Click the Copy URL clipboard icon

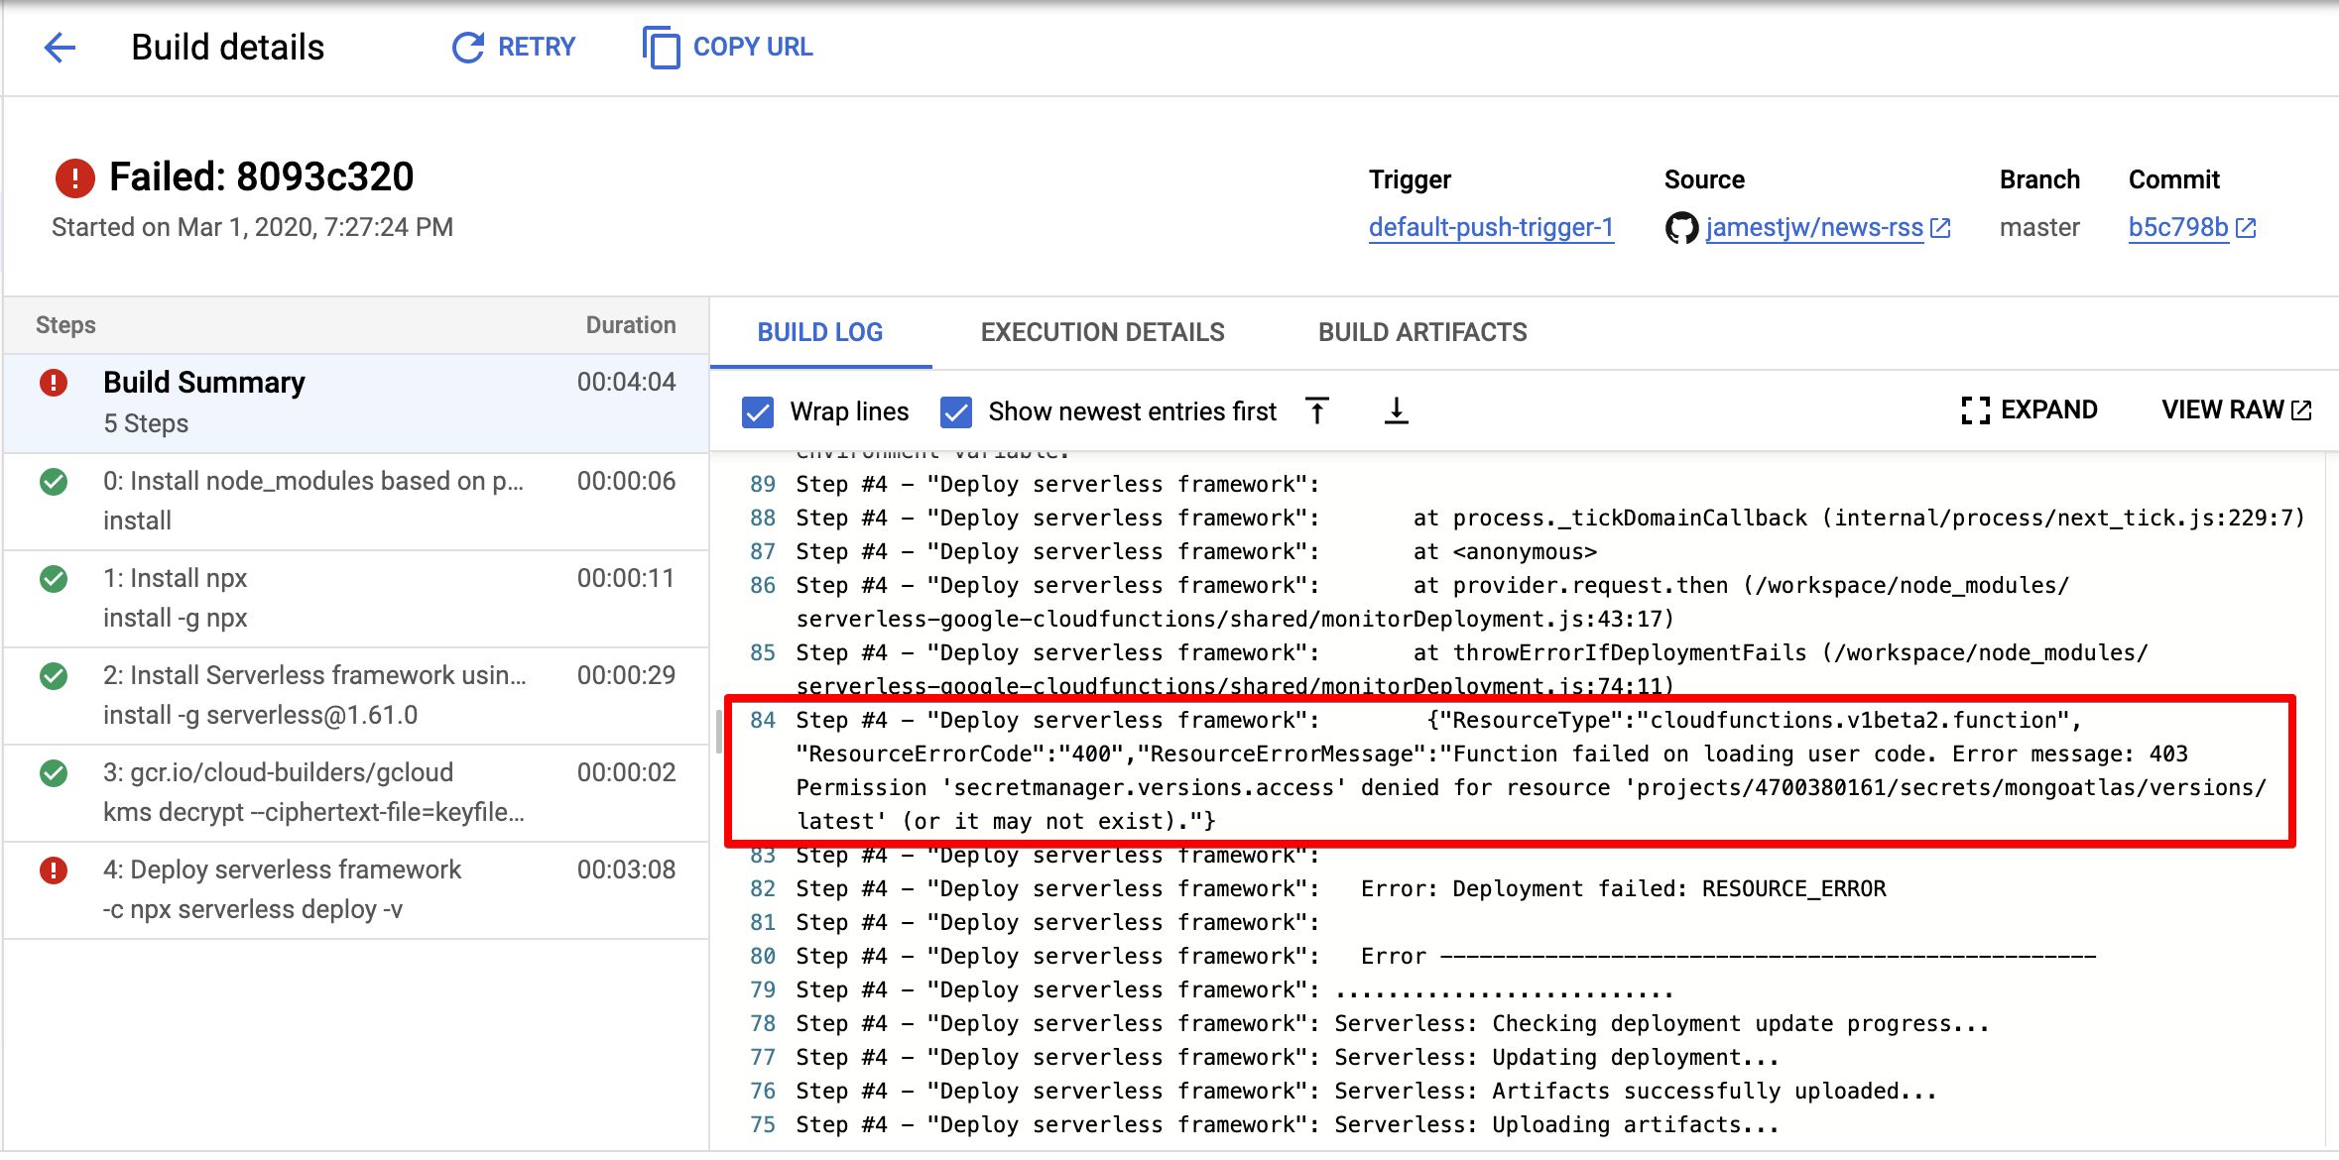pyautogui.click(x=661, y=47)
